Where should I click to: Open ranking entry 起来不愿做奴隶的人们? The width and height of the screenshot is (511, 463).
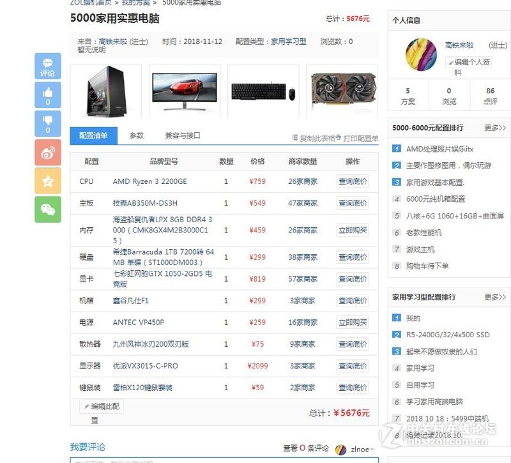click(x=441, y=352)
